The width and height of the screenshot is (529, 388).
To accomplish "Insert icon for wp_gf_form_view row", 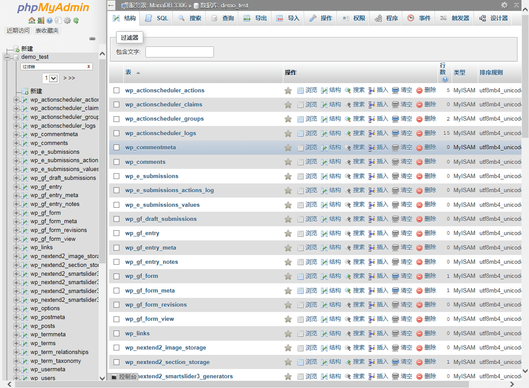I will pos(372,319).
